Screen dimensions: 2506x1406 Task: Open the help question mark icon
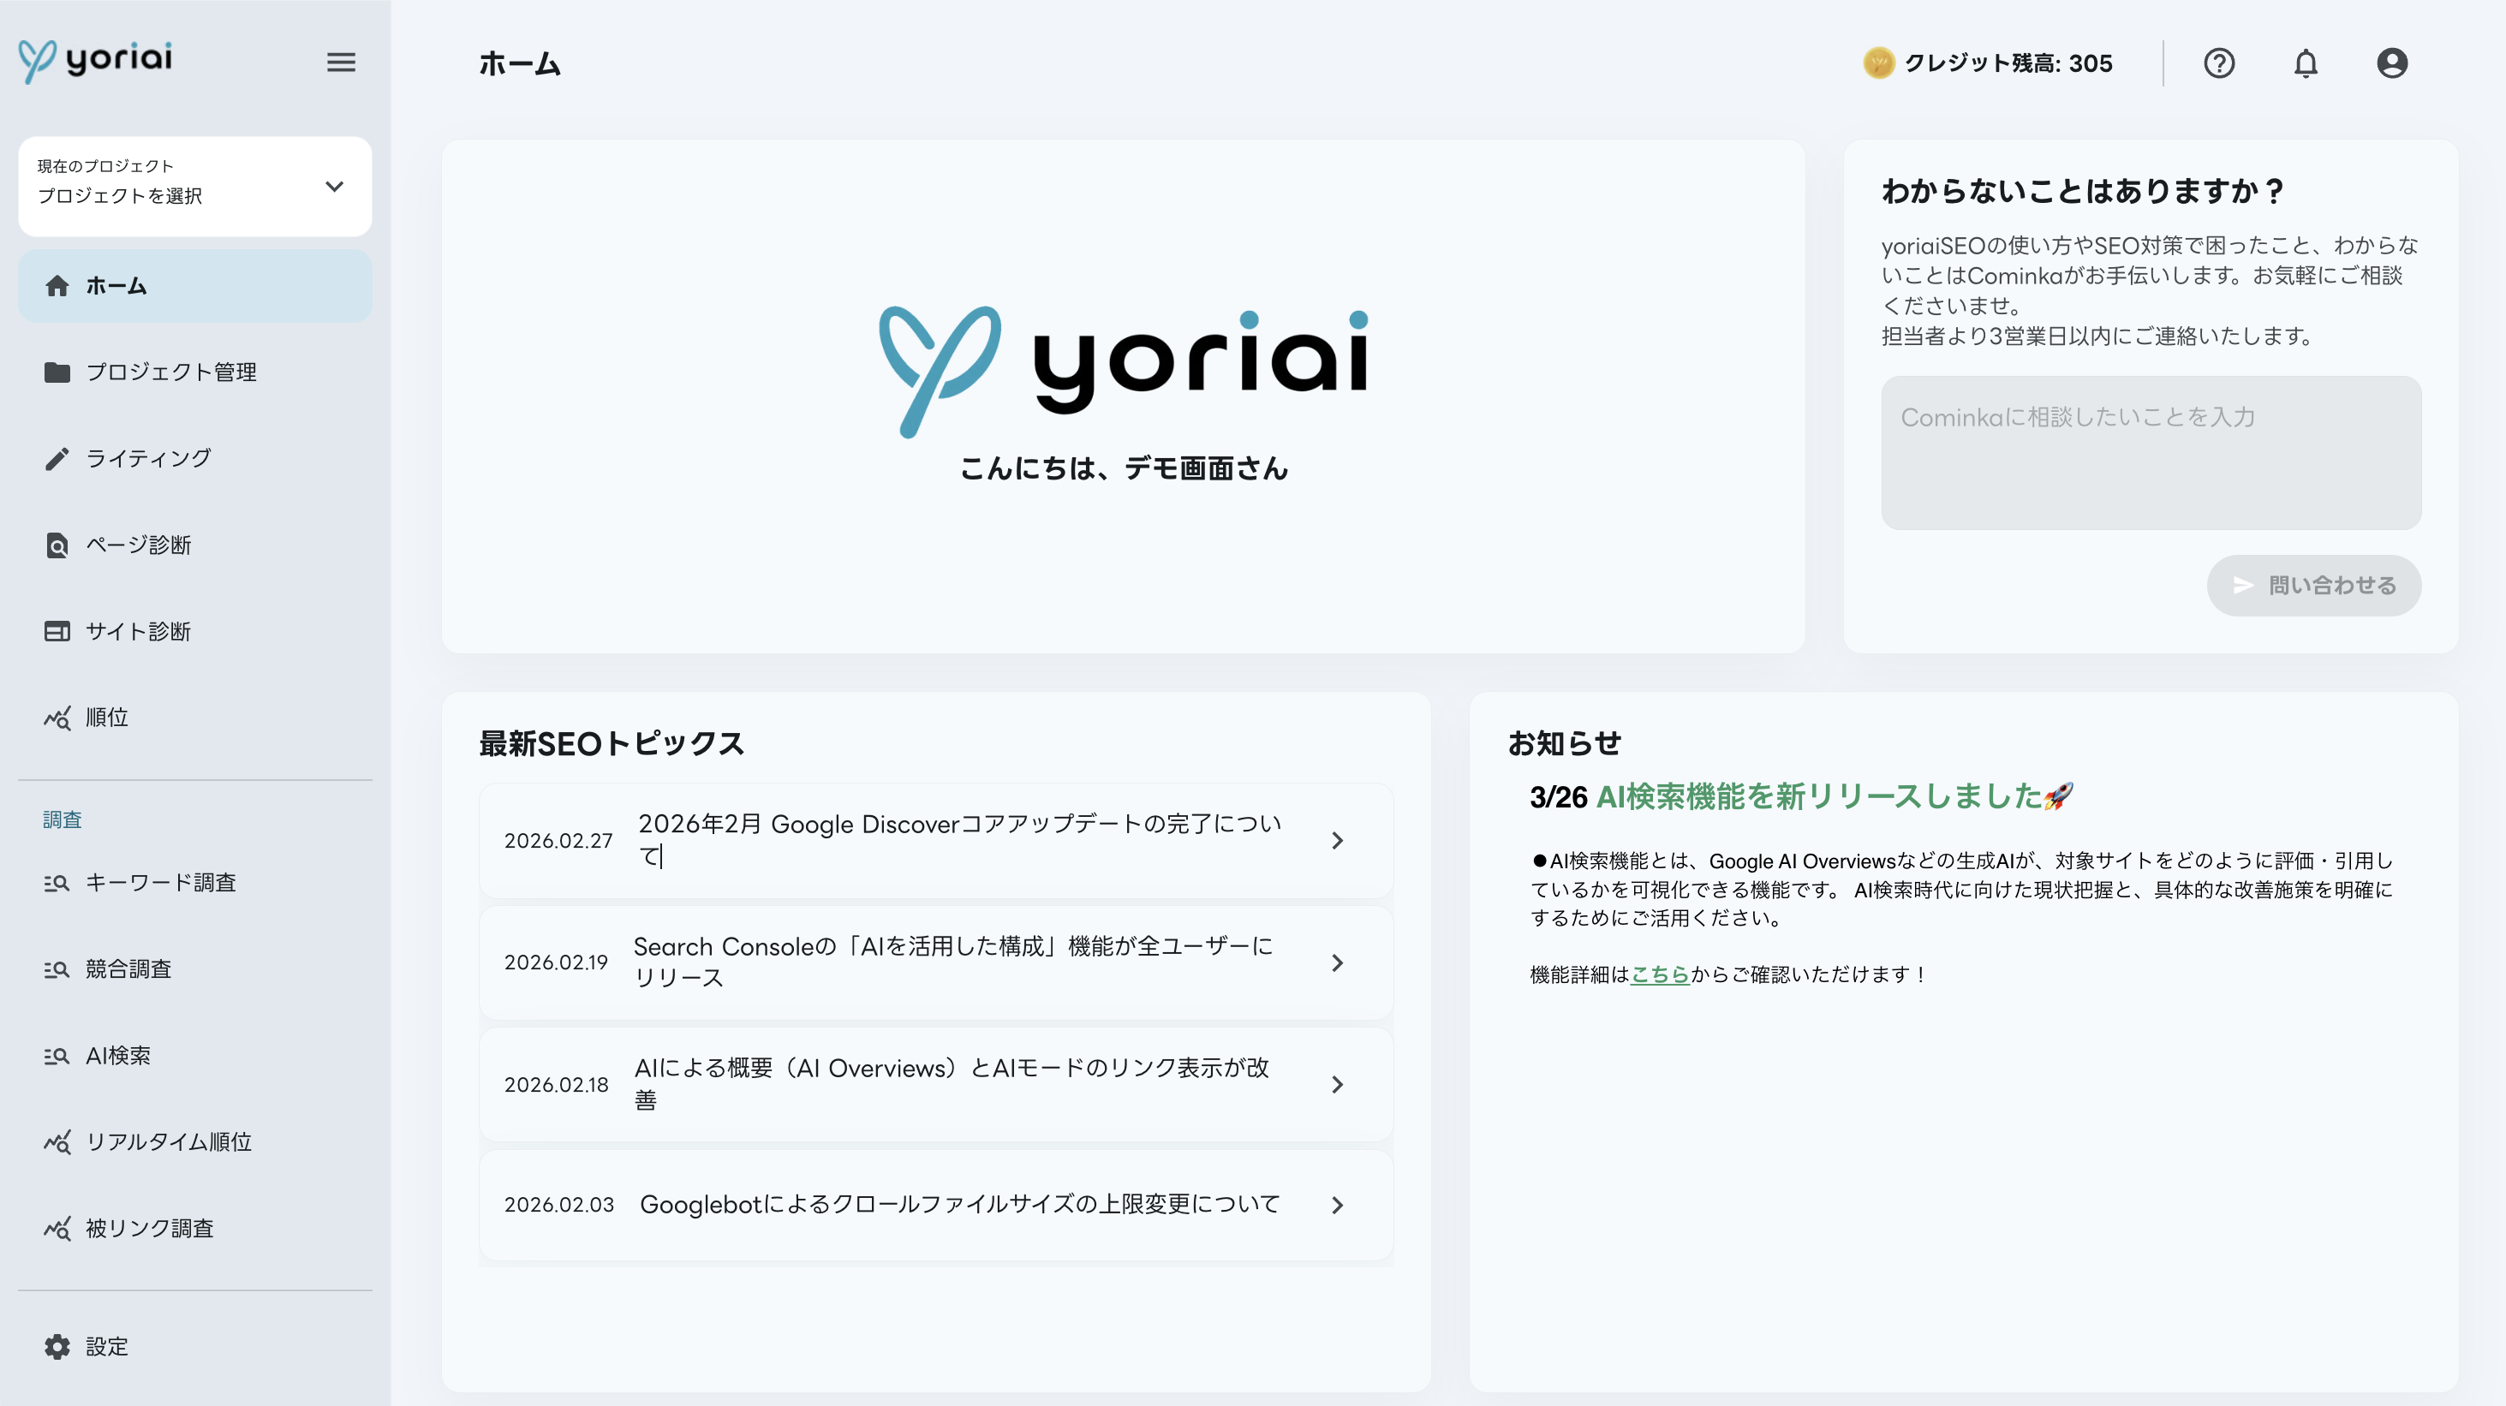[x=2220, y=63]
